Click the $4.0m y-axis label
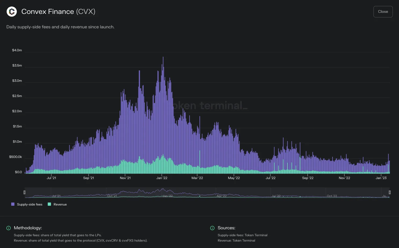 17,50
